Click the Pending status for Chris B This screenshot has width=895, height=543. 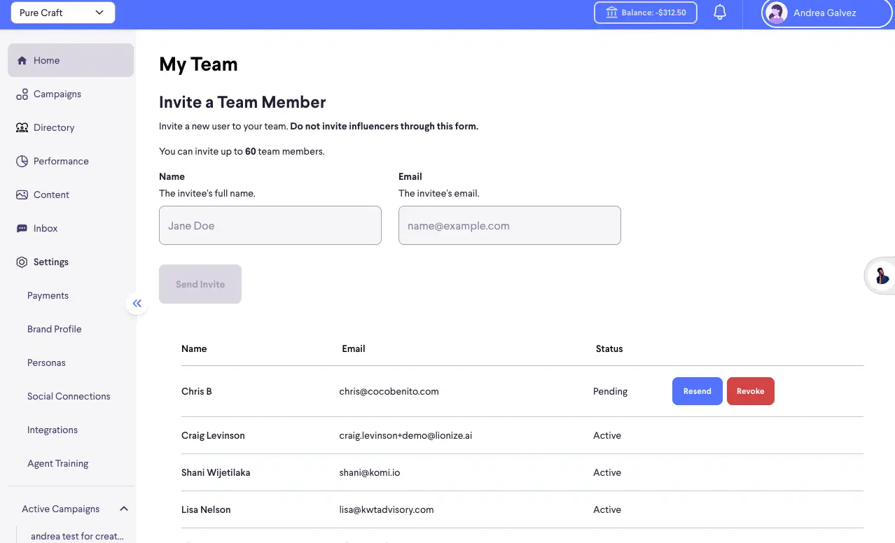[611, 392]
